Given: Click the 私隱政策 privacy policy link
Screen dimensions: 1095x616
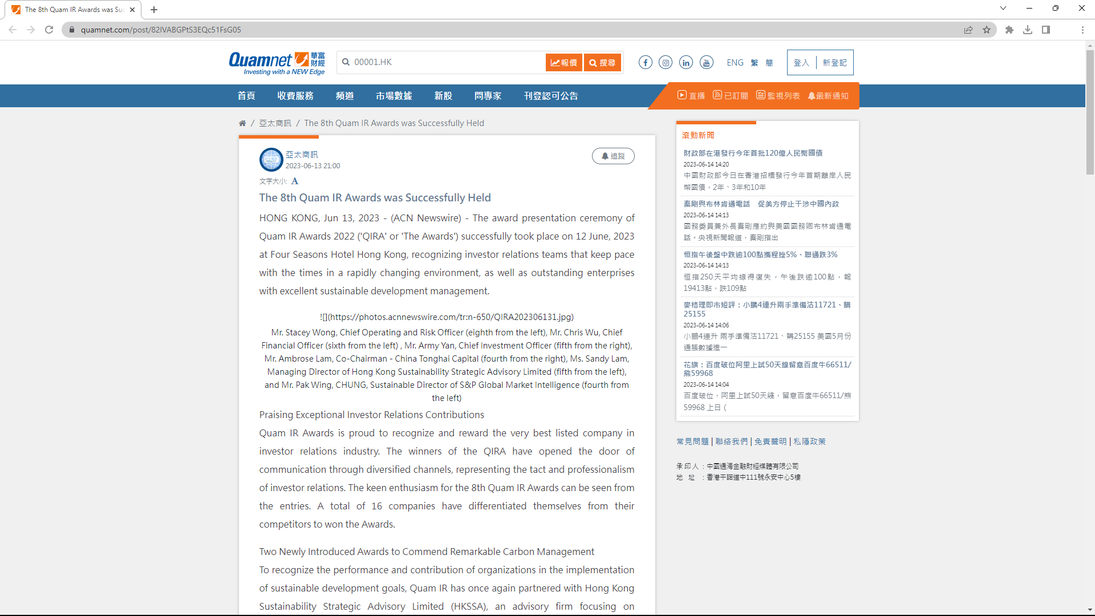Looking at the screenshot, I should point(809,441).
